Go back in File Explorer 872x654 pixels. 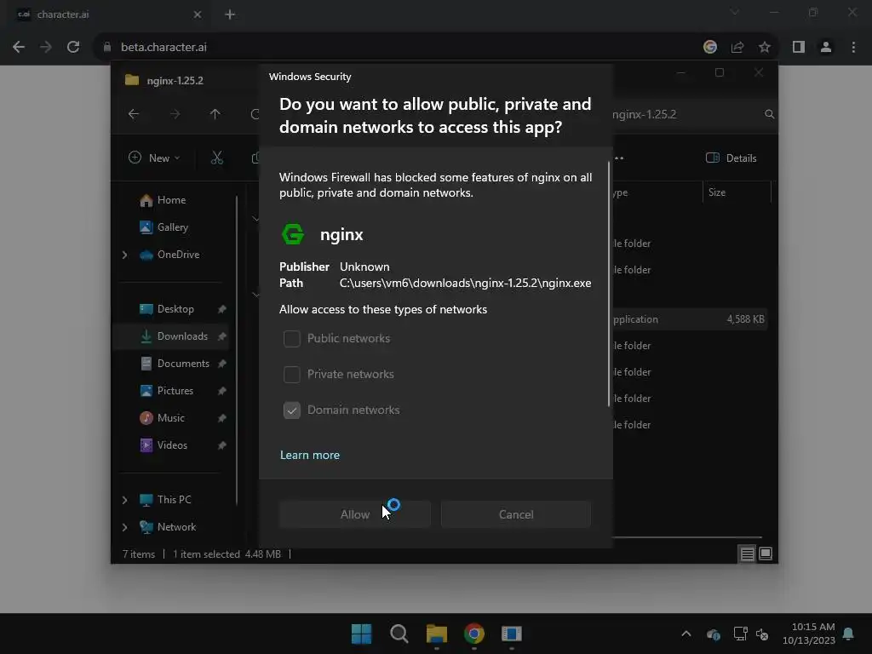tap(134, 114)
